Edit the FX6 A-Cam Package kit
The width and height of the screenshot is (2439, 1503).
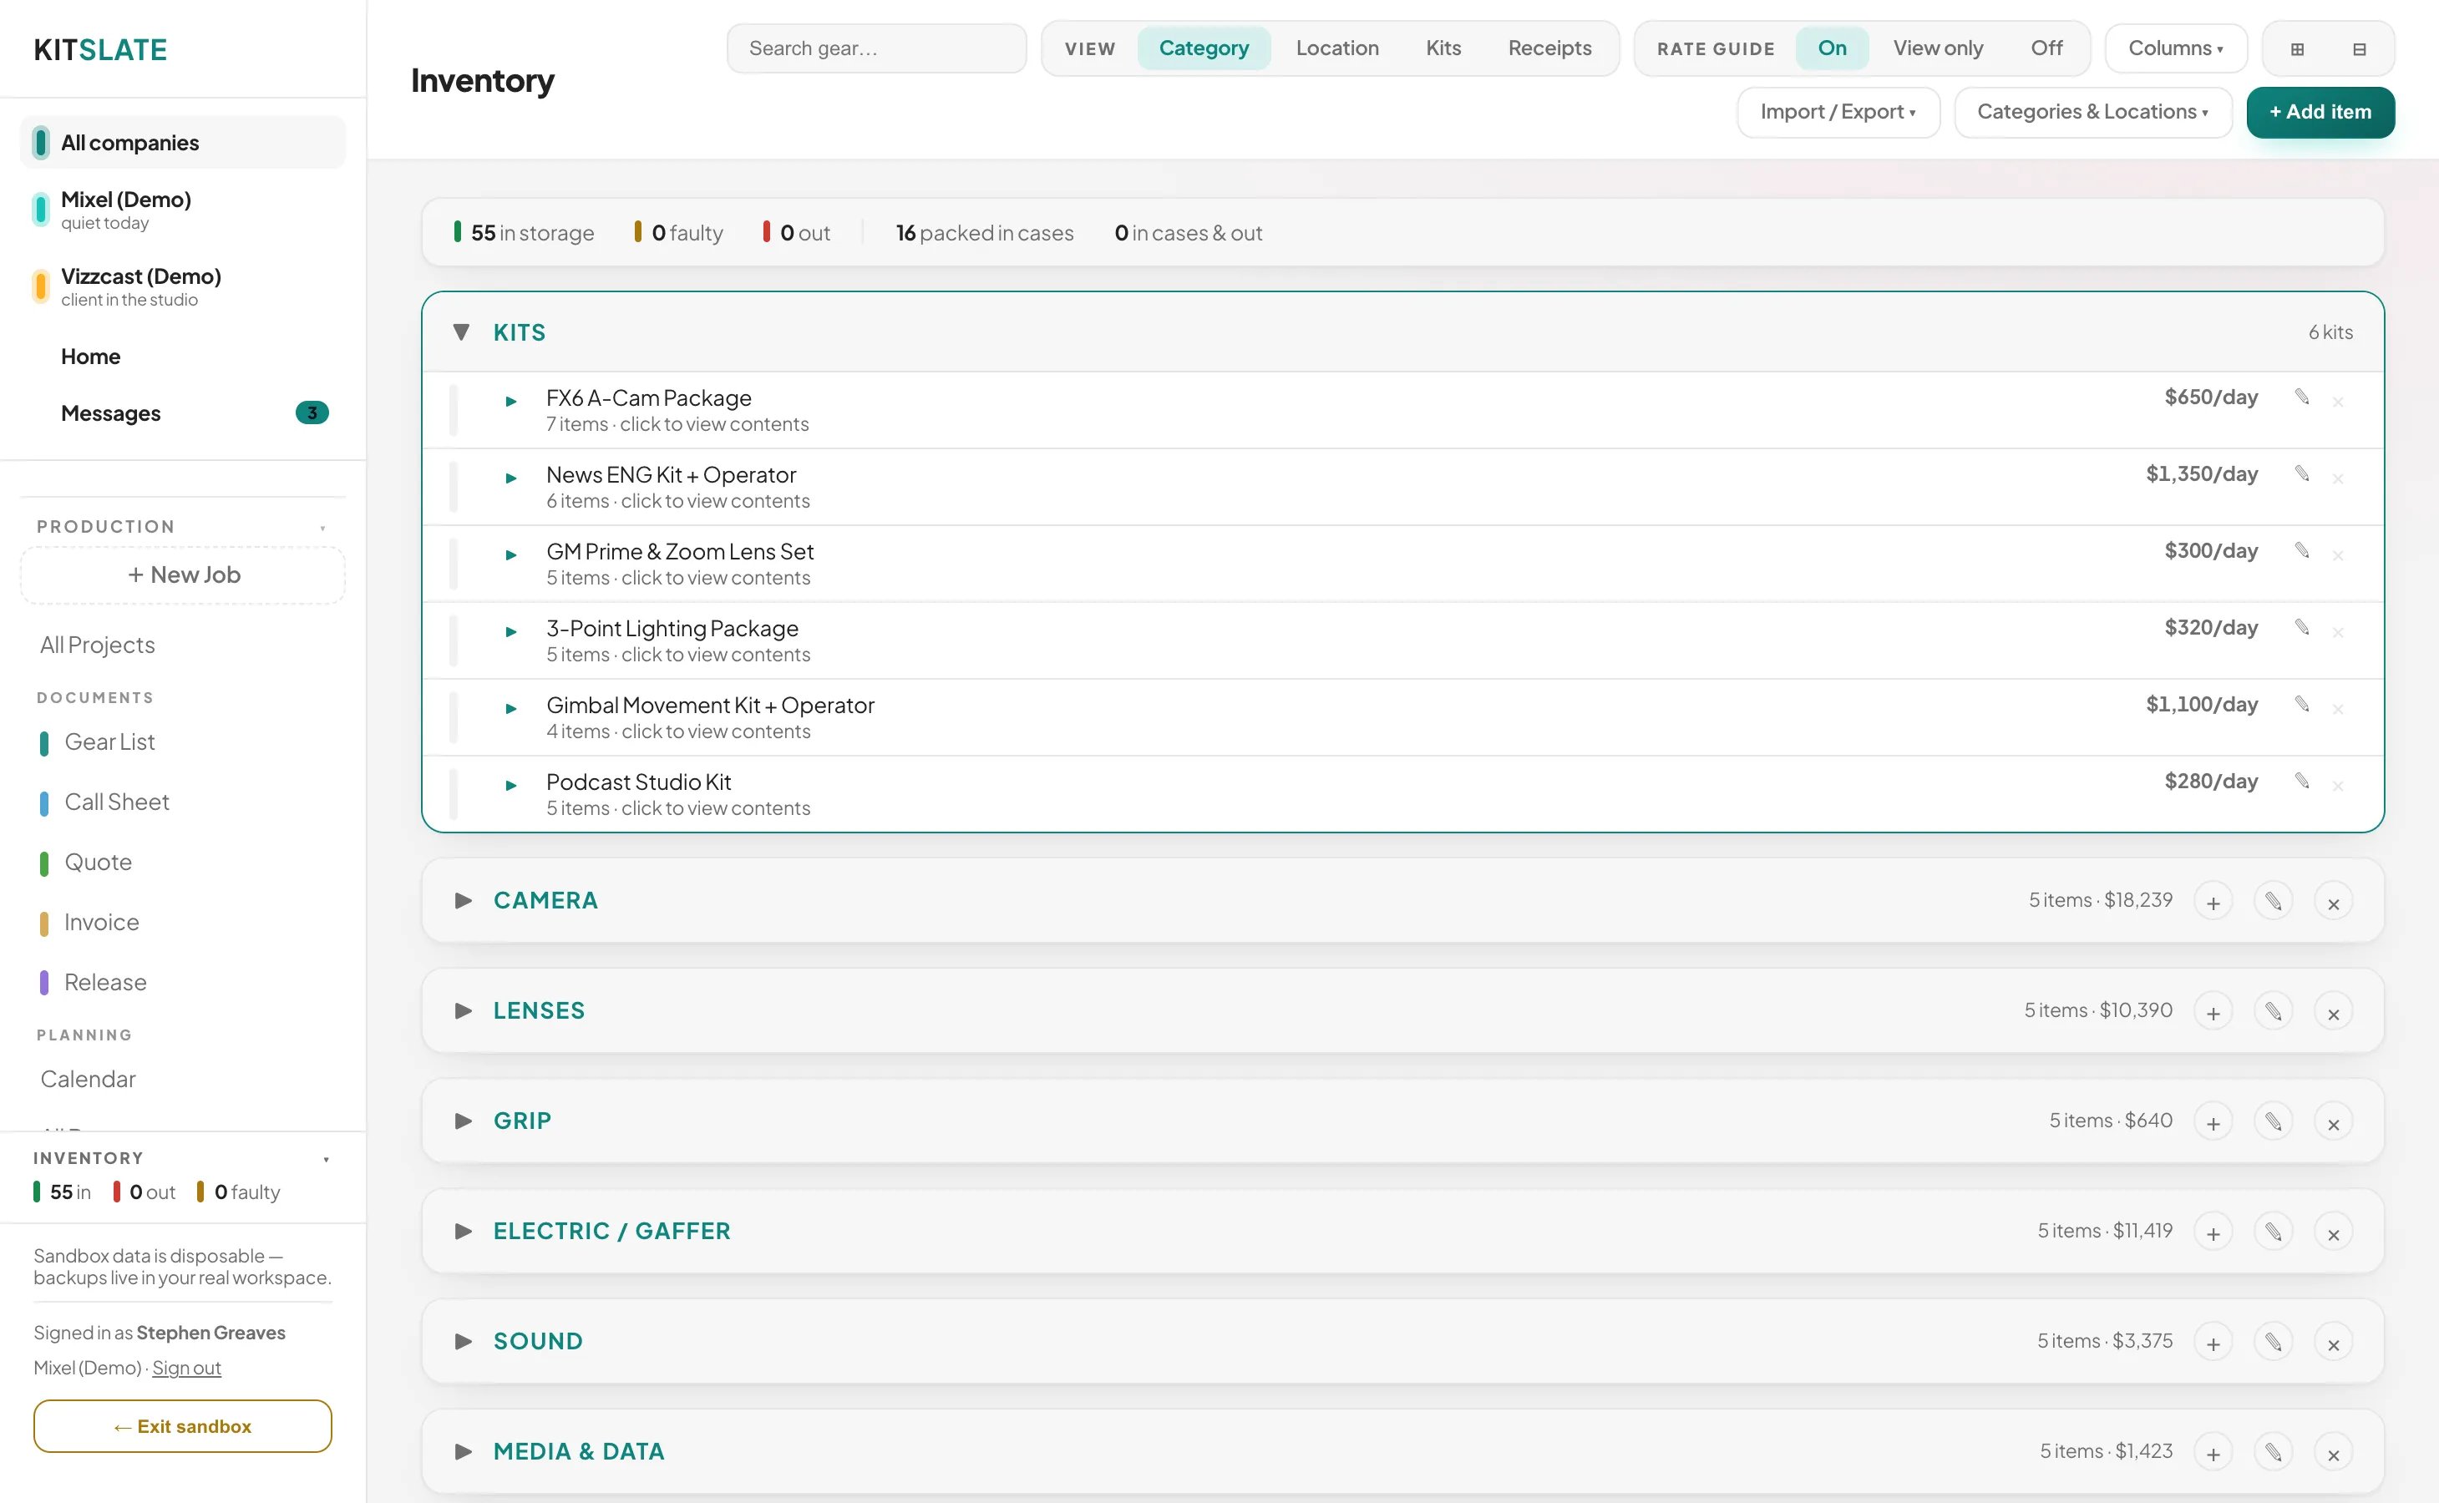(x=2302, y=397)
